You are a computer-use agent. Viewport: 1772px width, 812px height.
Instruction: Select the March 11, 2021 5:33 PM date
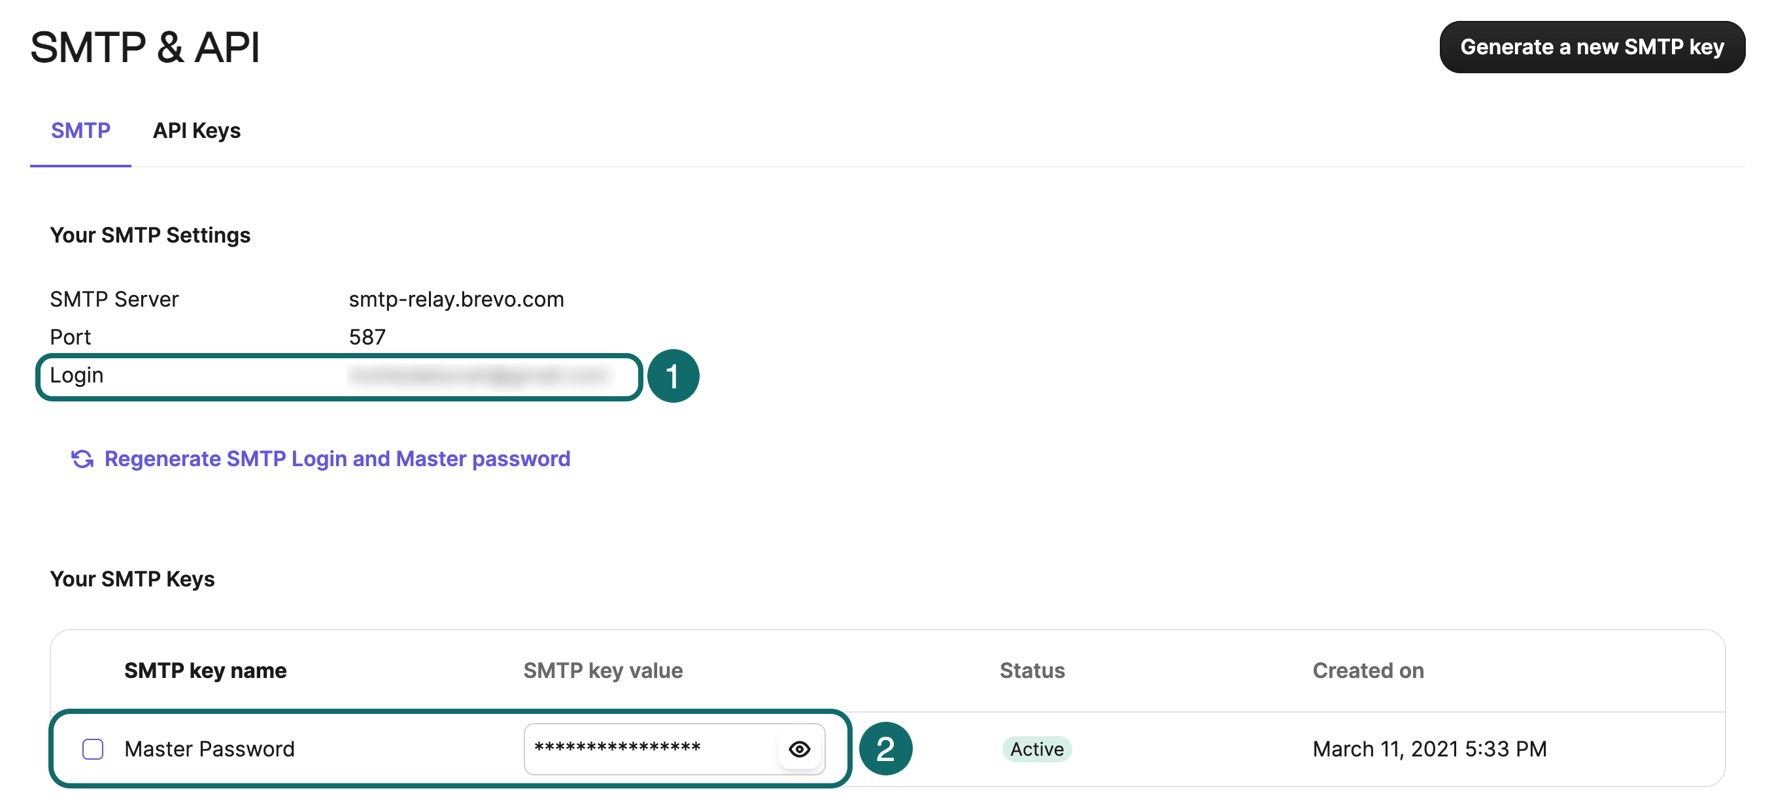1429,749
